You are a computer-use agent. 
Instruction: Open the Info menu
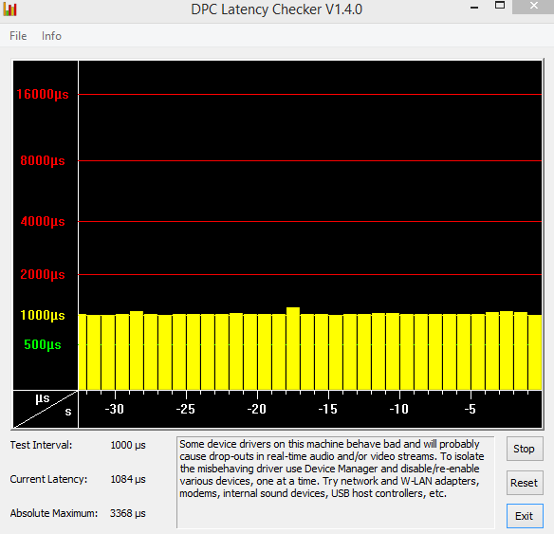pos(51,36)
